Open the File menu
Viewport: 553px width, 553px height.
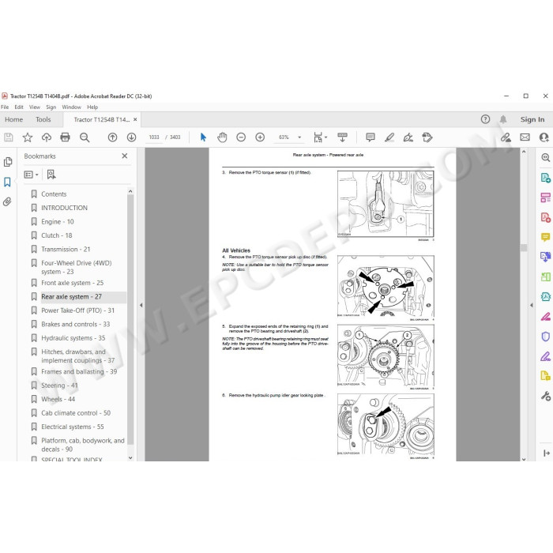click(x=5, y=107)
